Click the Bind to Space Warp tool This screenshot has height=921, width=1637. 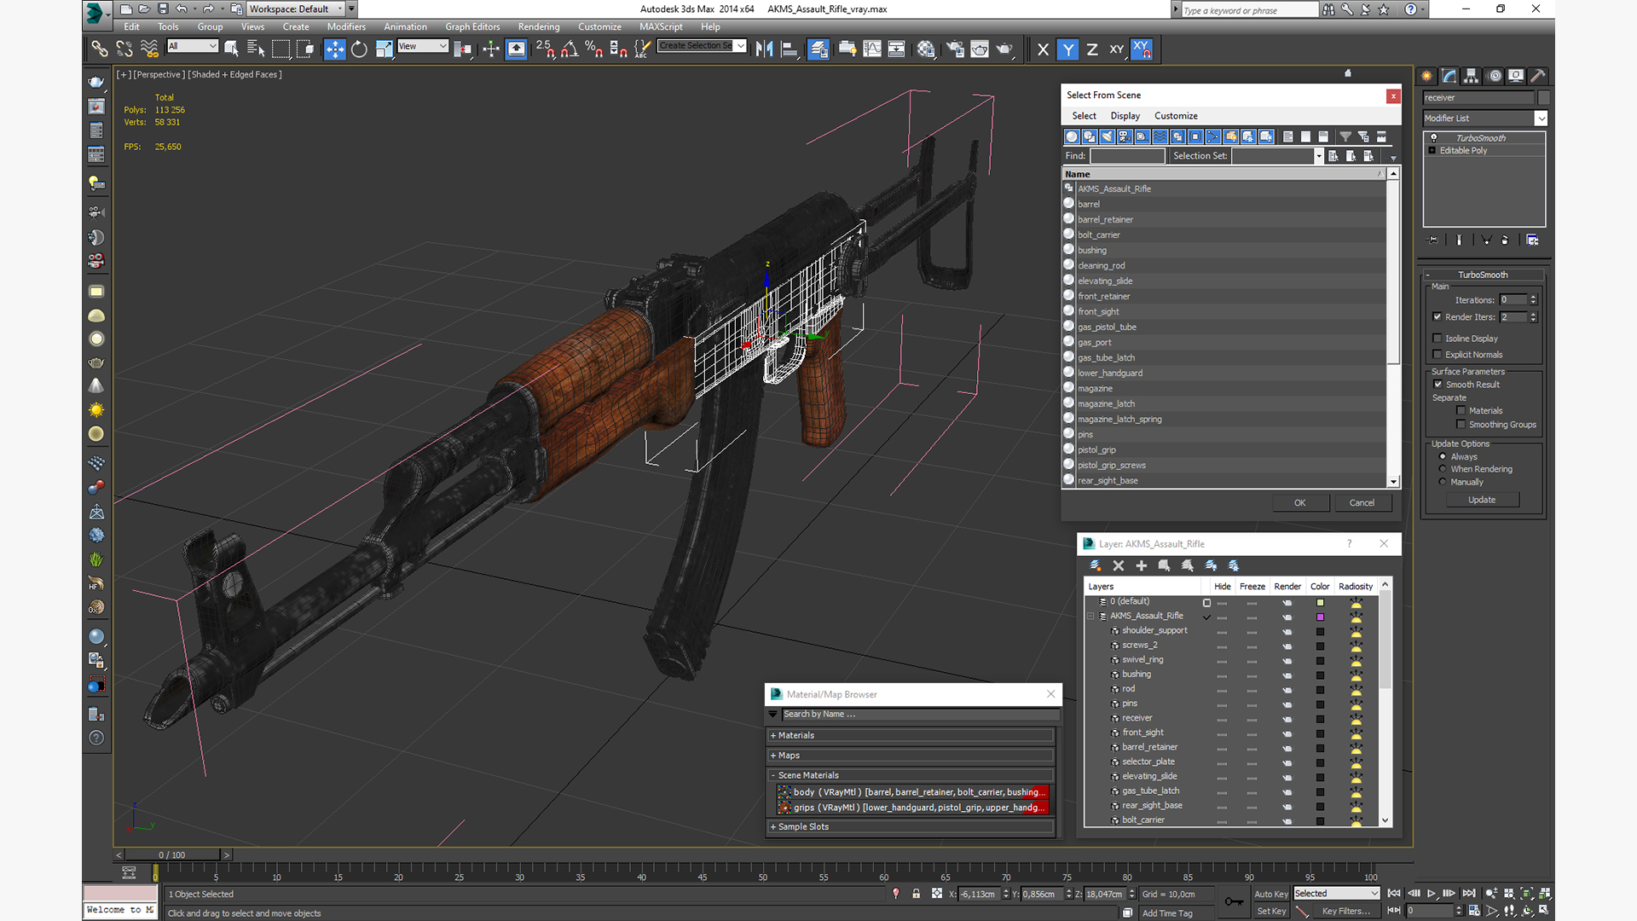click(149, 49)
